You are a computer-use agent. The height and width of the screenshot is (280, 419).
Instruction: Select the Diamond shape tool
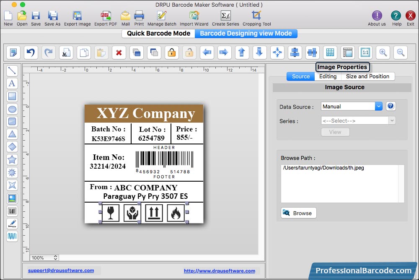(x=12, y=147)
